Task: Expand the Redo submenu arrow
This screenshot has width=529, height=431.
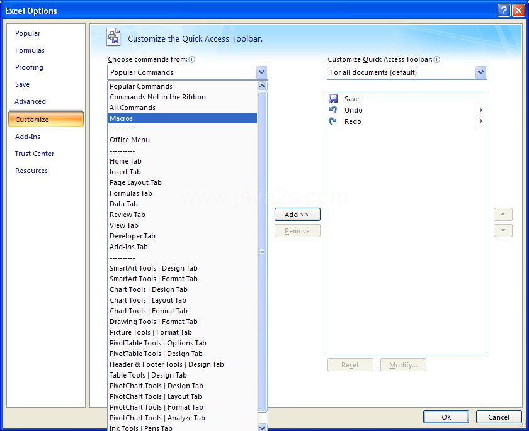Action: pos(481,121)
